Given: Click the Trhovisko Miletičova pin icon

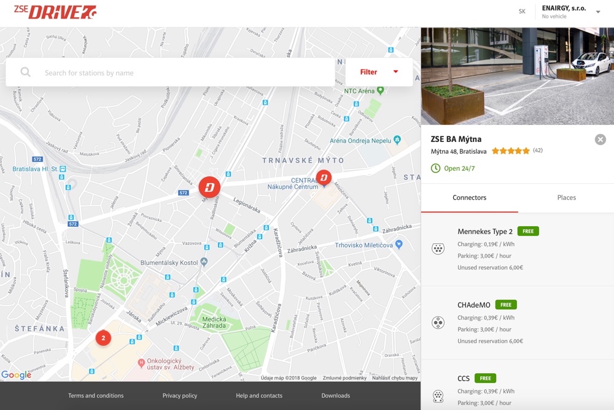Looking at the screenshot, I should pyautogui.click(x=398, y=245).
